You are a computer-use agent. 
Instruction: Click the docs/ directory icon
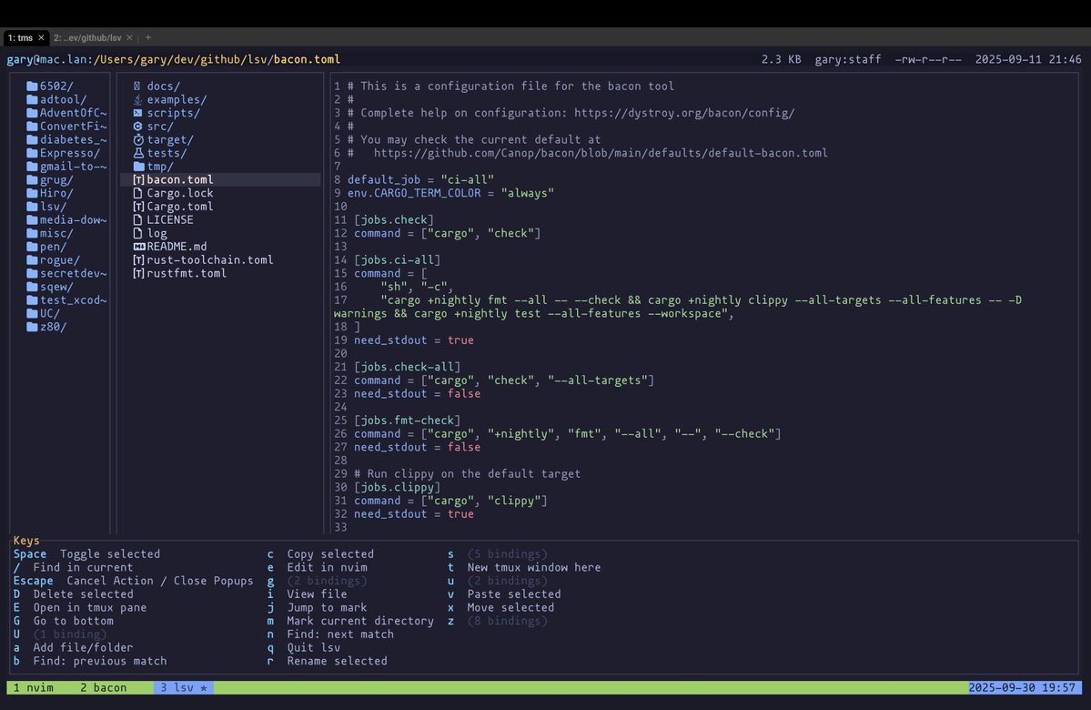click(137, 86)
